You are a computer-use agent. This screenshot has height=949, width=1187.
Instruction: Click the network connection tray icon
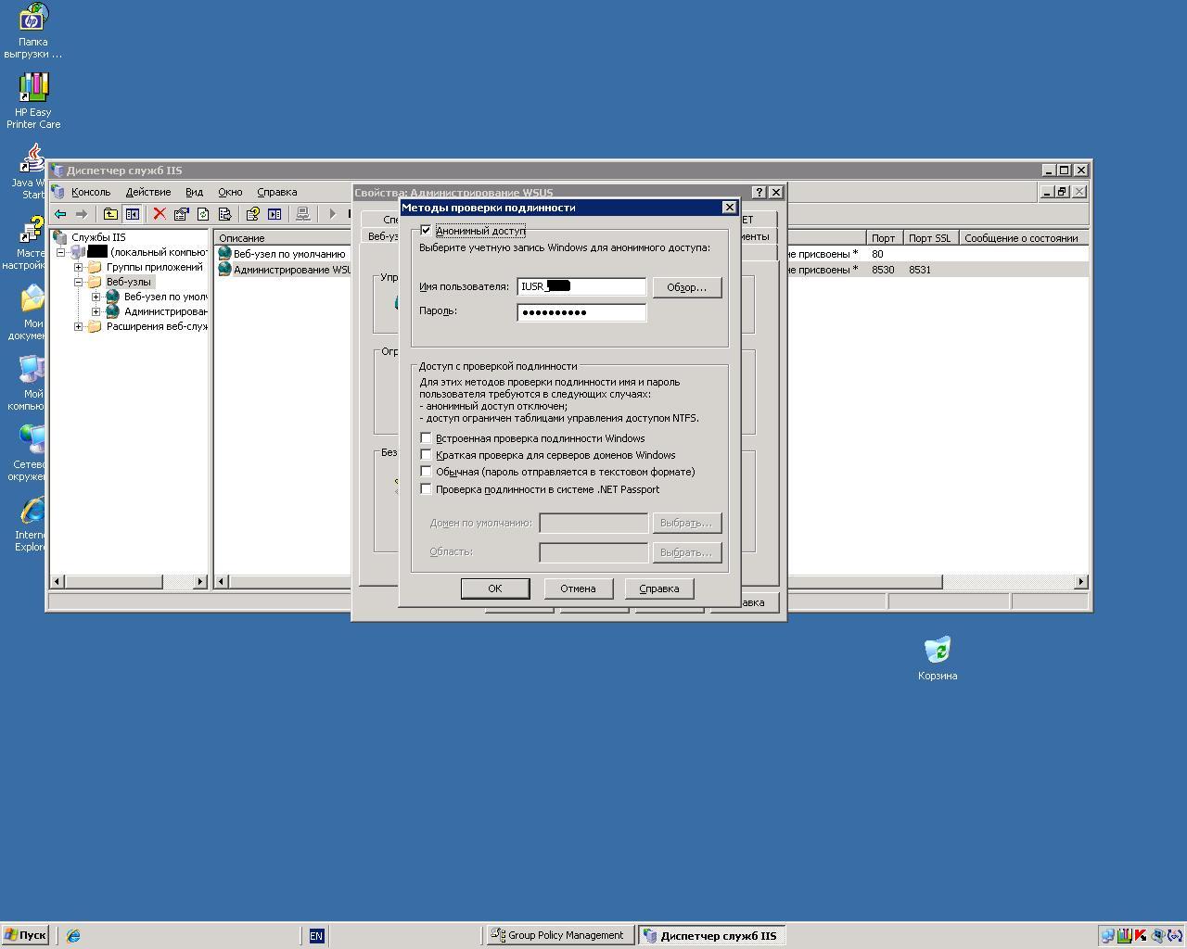(x=1107, y=936)
